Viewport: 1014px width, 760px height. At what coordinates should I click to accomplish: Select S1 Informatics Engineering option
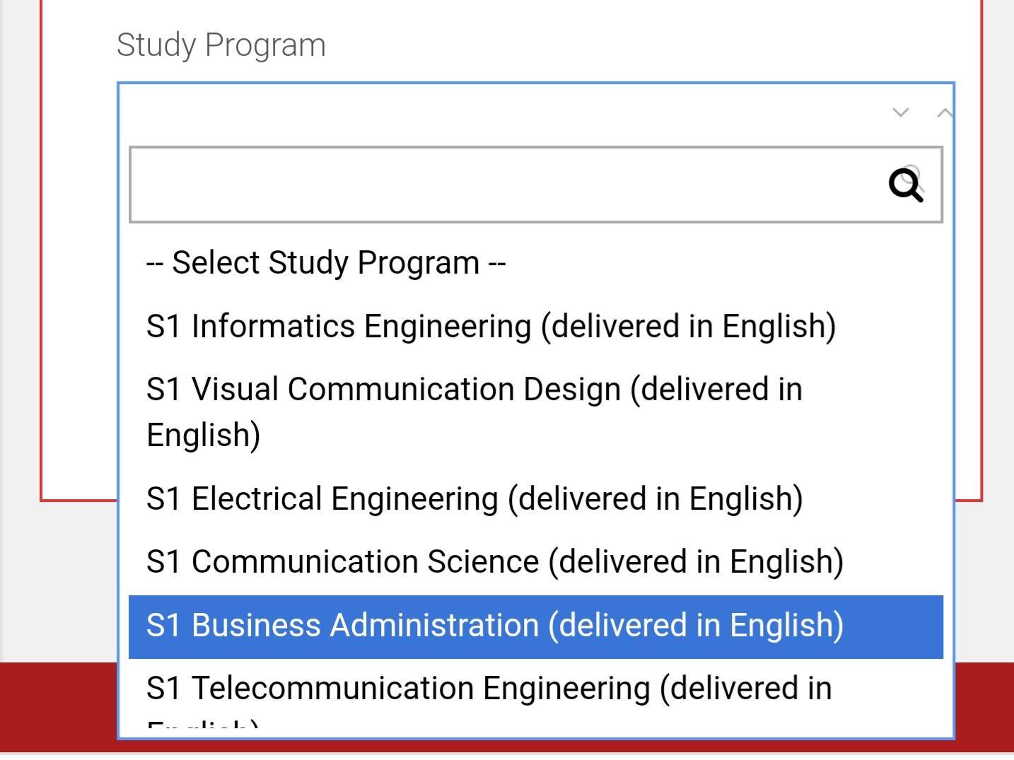[491, 327]
